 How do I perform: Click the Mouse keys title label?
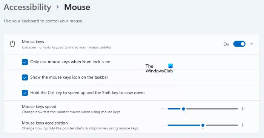[x=33, y=42]
